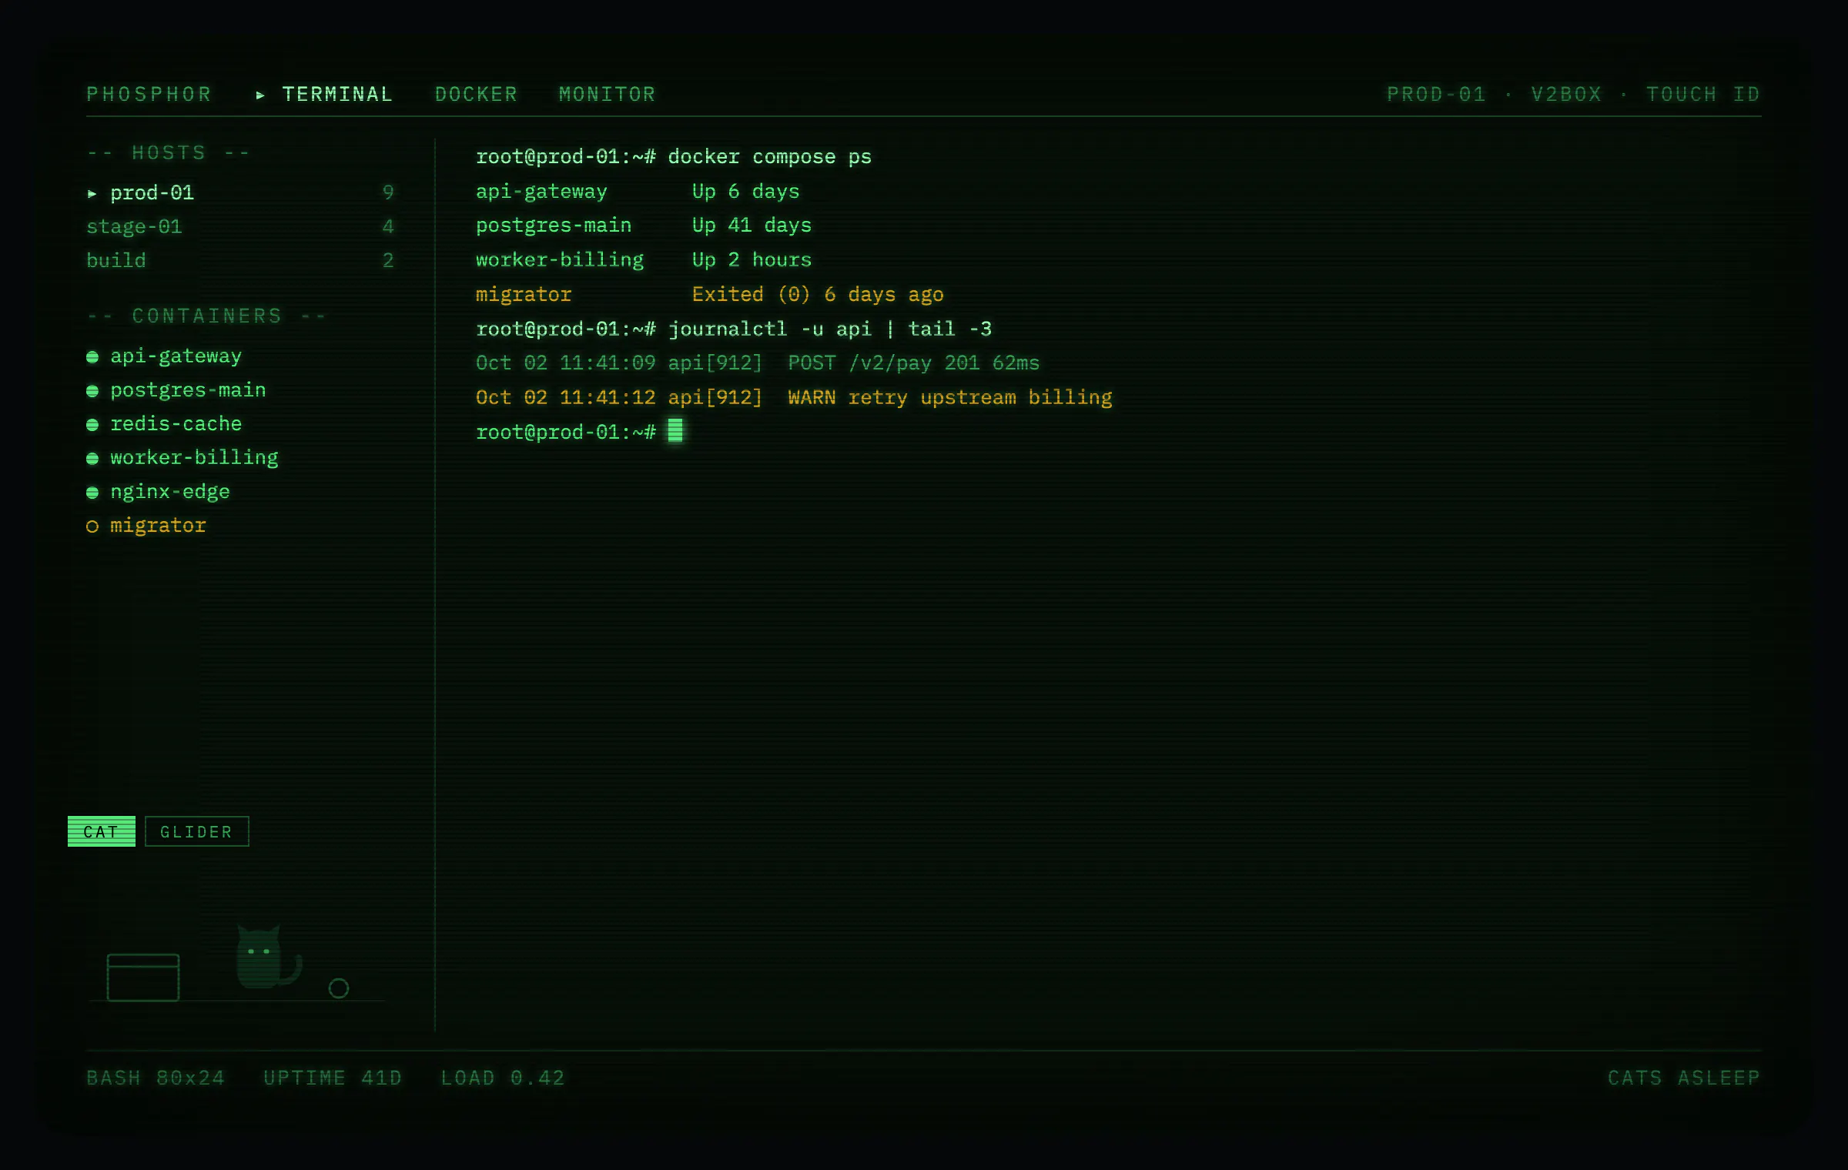Click the active tab arrow before TERMINAL

[x=260, y=95]
